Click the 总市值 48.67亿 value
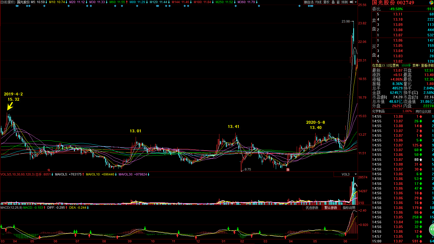Image resolution: width=434 pixels, height=244 pixels. tap(396, 102)
